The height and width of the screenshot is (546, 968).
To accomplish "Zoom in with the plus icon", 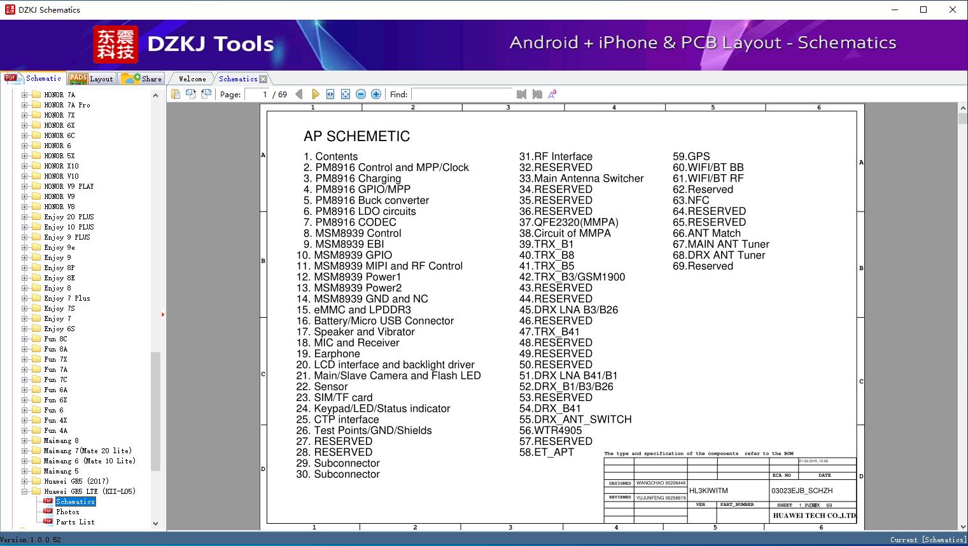I will [x=376, y=94].
